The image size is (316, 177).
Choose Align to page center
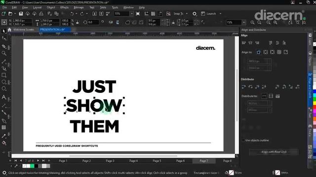coord(272,52)
